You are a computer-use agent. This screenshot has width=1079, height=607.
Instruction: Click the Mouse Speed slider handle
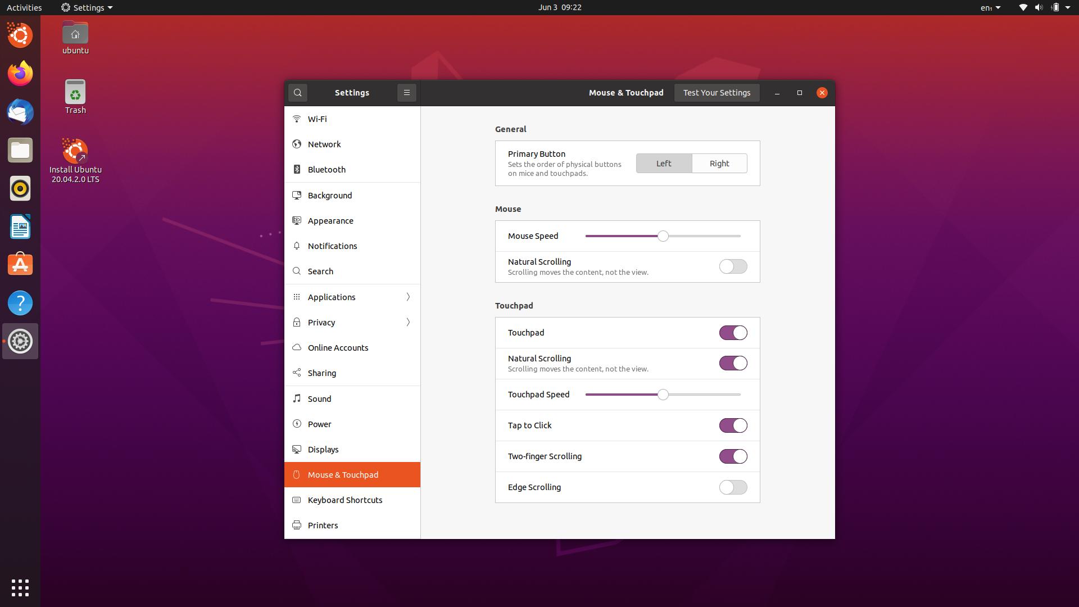coord(663,236)
